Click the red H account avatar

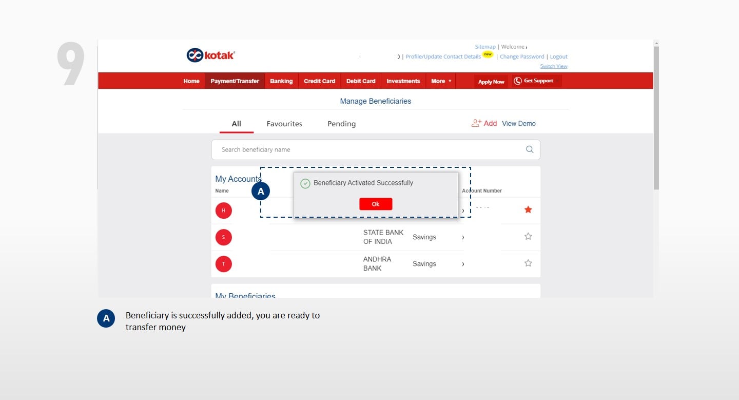click(x=223, y=211)
